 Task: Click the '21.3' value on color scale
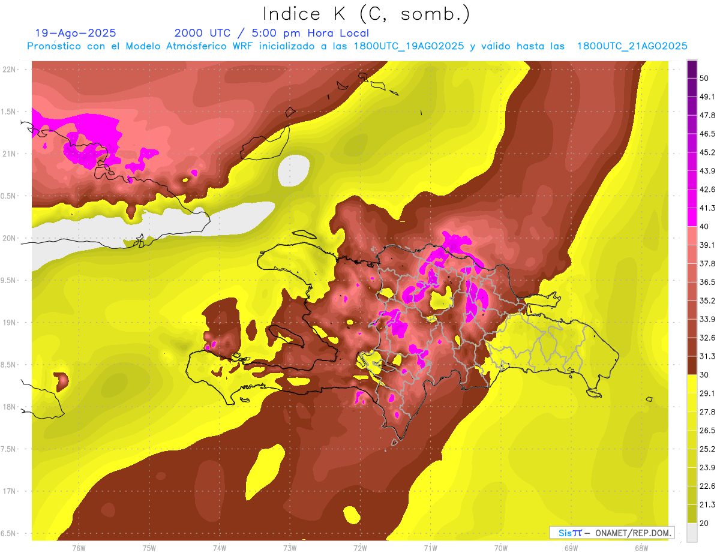click(707, 505)
